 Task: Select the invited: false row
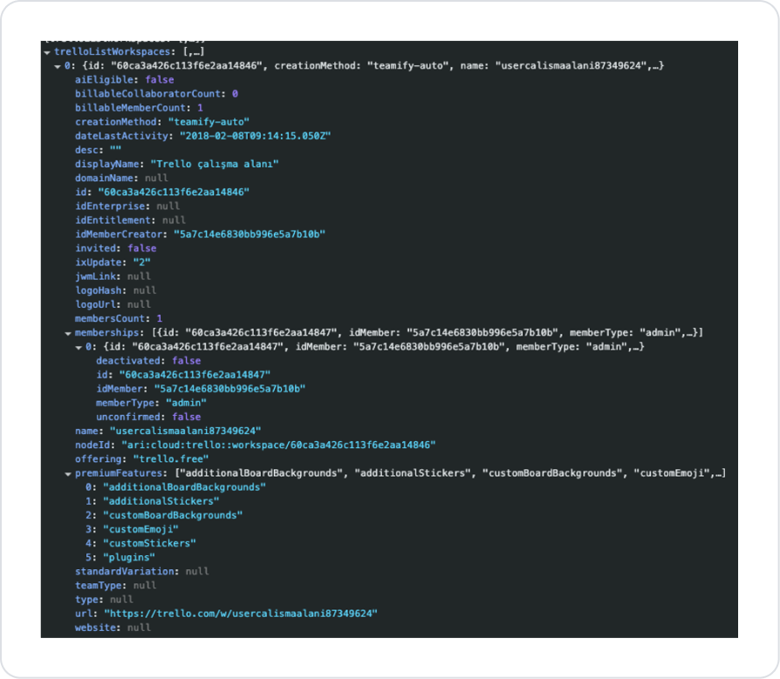point(115,248)
